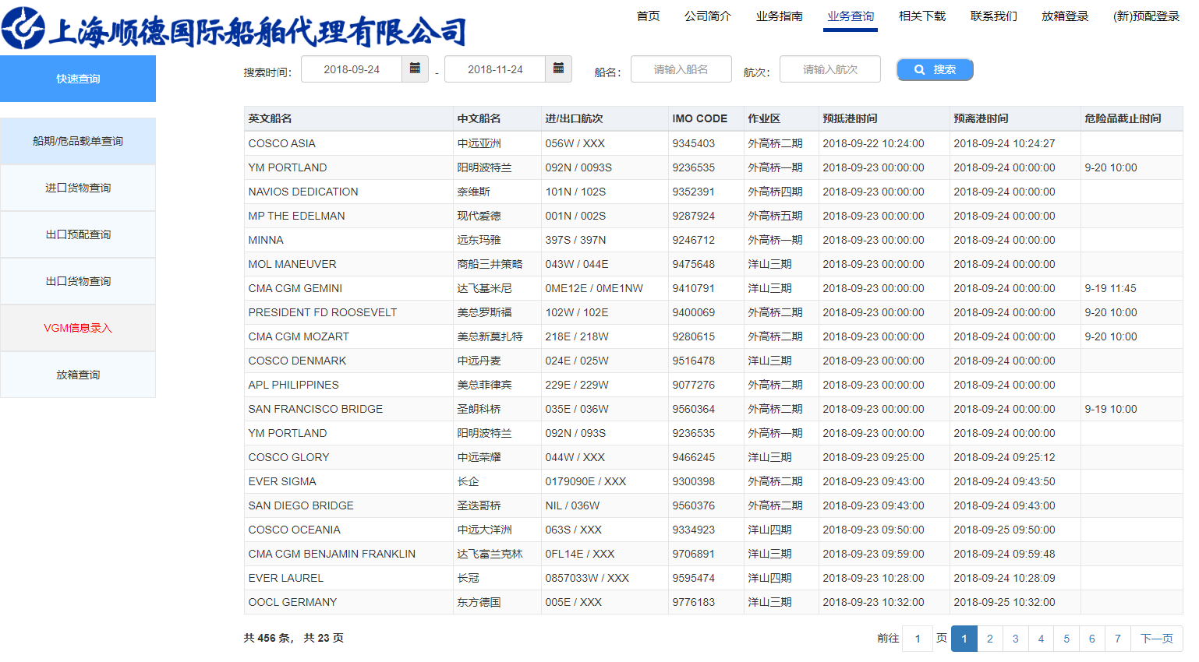Go to page 2 in pagination
The image size is (1199, 662).
pos(989,639)
